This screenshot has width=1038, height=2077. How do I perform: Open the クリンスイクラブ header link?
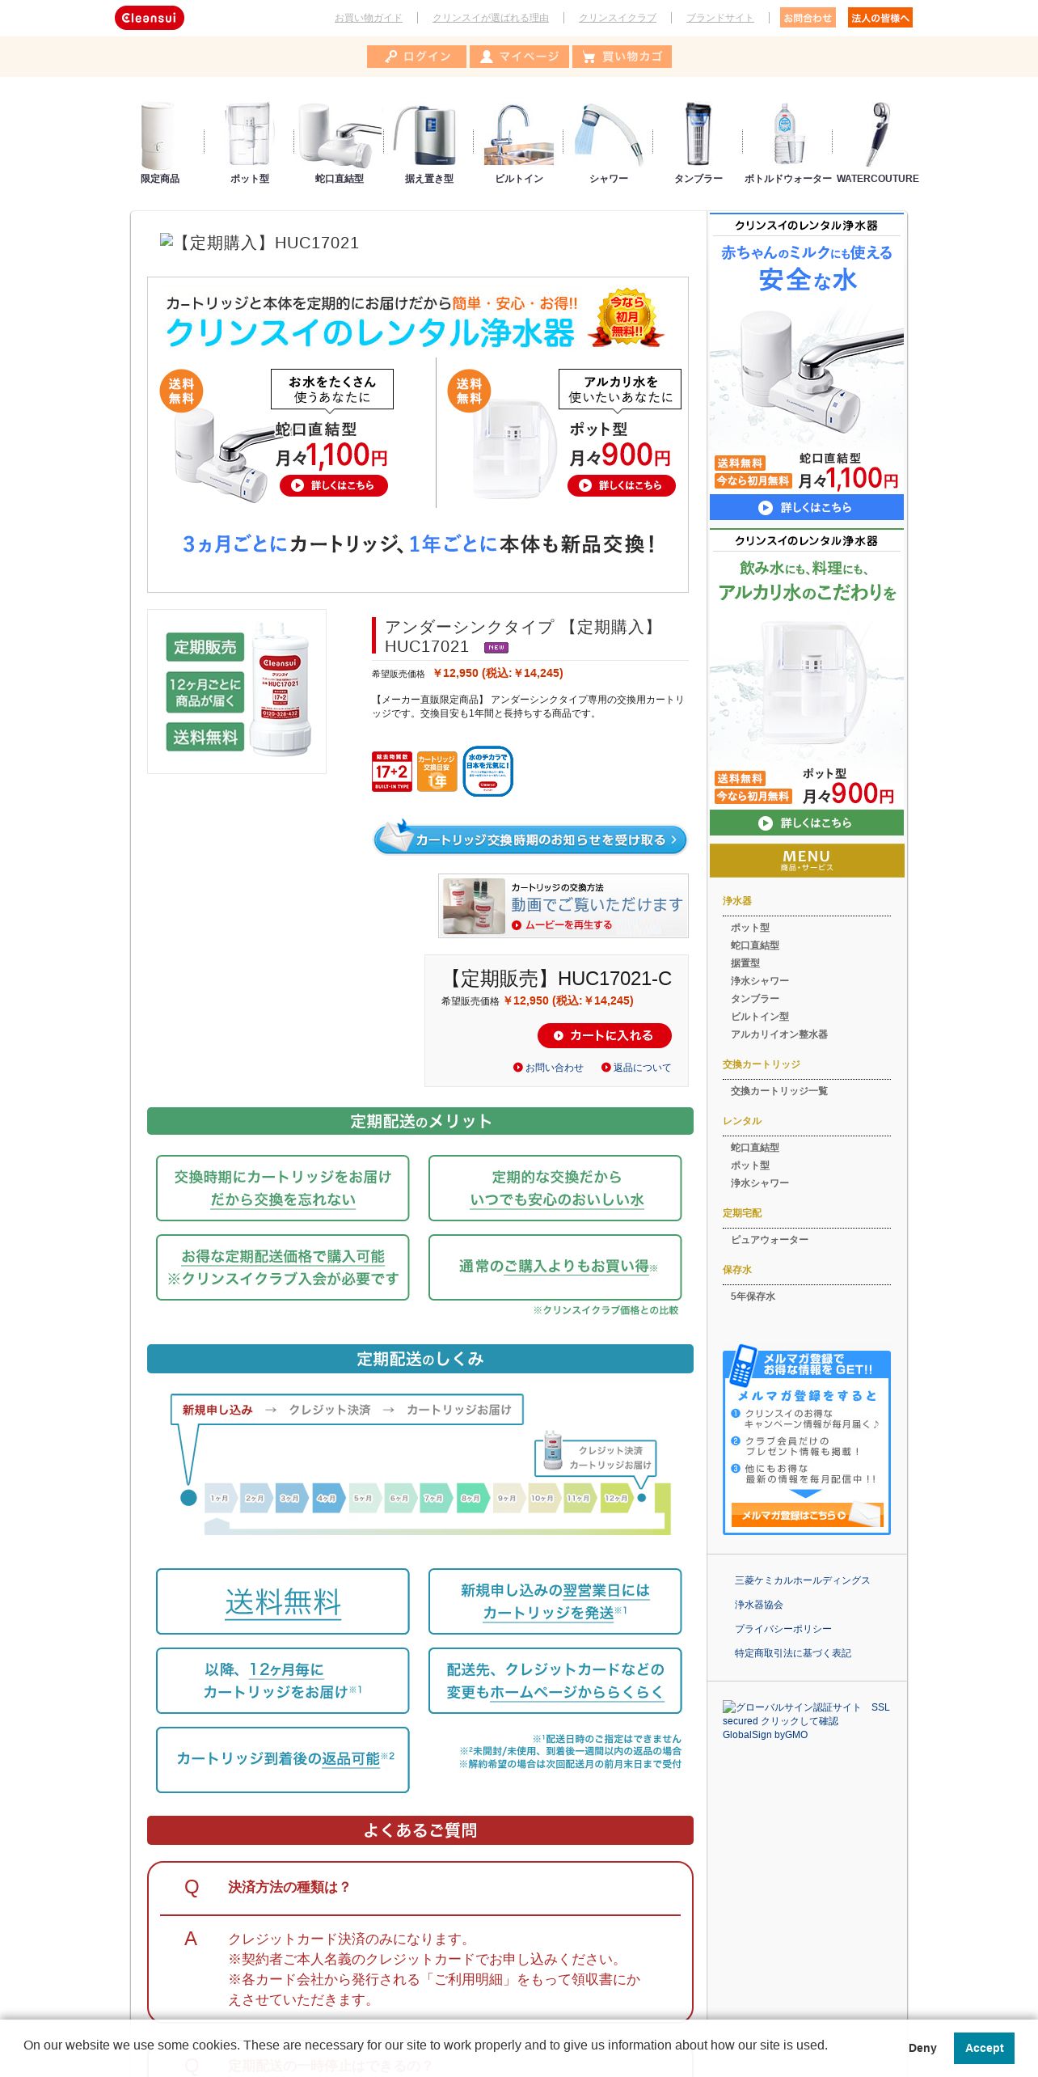tap(618, 18)
